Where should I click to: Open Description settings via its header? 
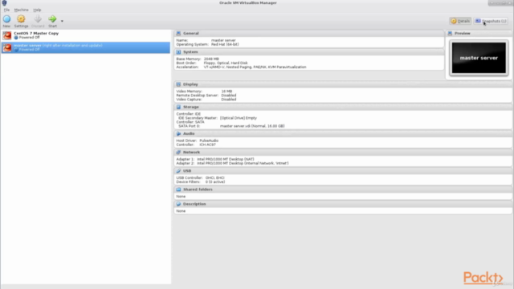coord(194,204)
